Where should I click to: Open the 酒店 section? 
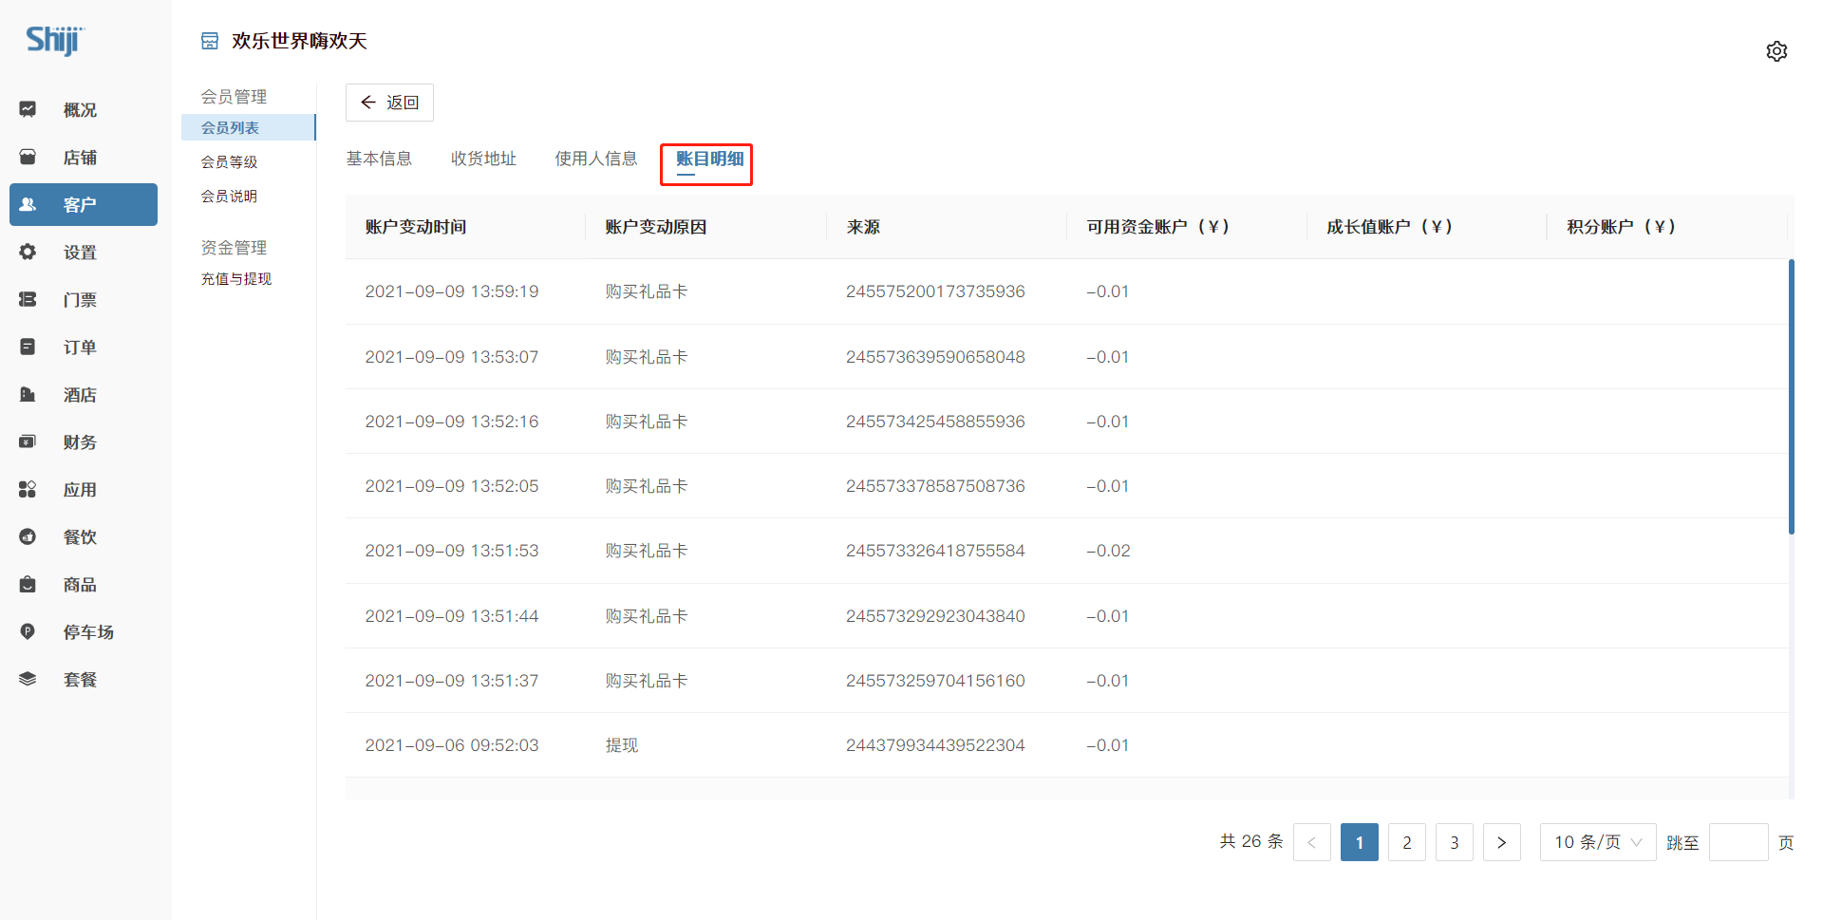click(x=84, y=395)
